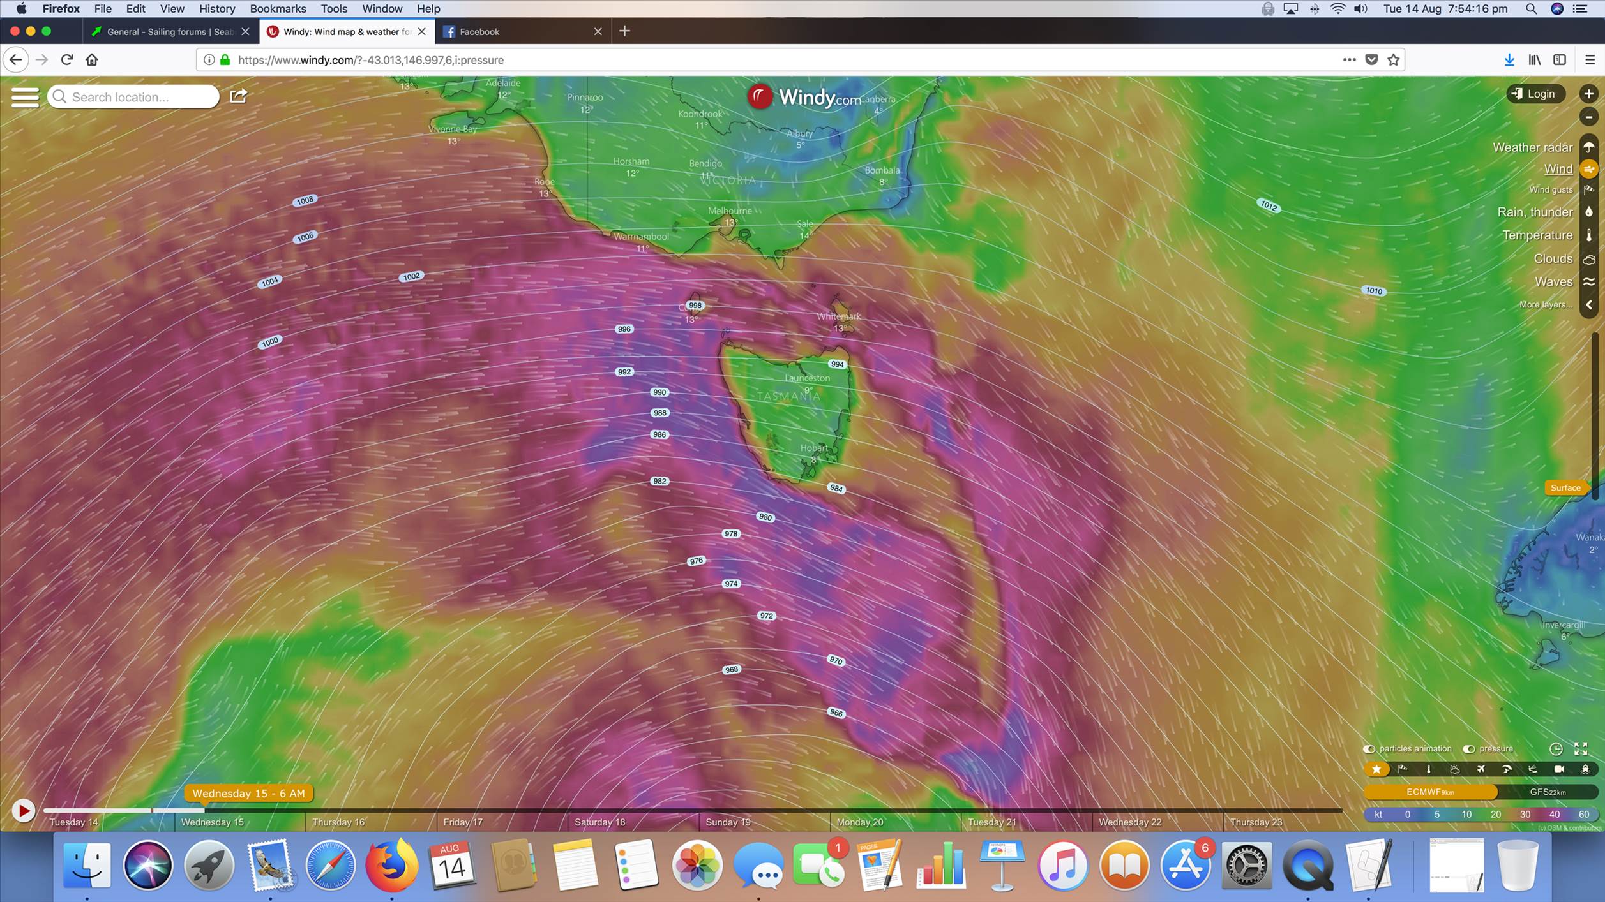Viewport: 1605px width, 902px height.
Task: Click the paragliding spots icon
Action: pos(1507,769)
